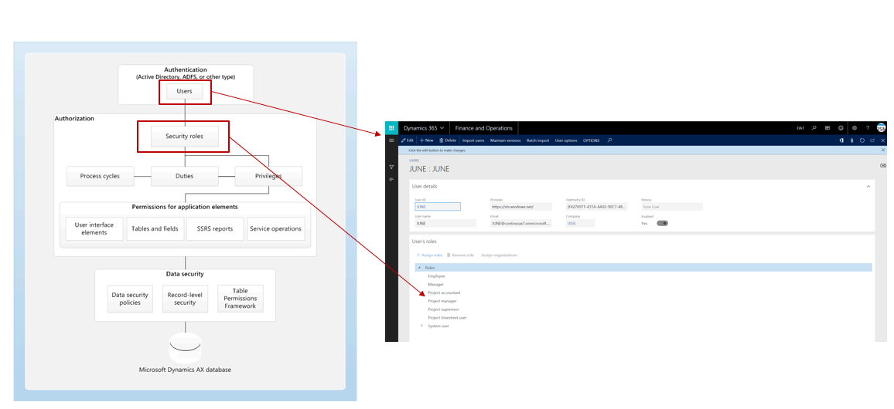Open the OPTIONS tab in the action pane

(592, 140)
